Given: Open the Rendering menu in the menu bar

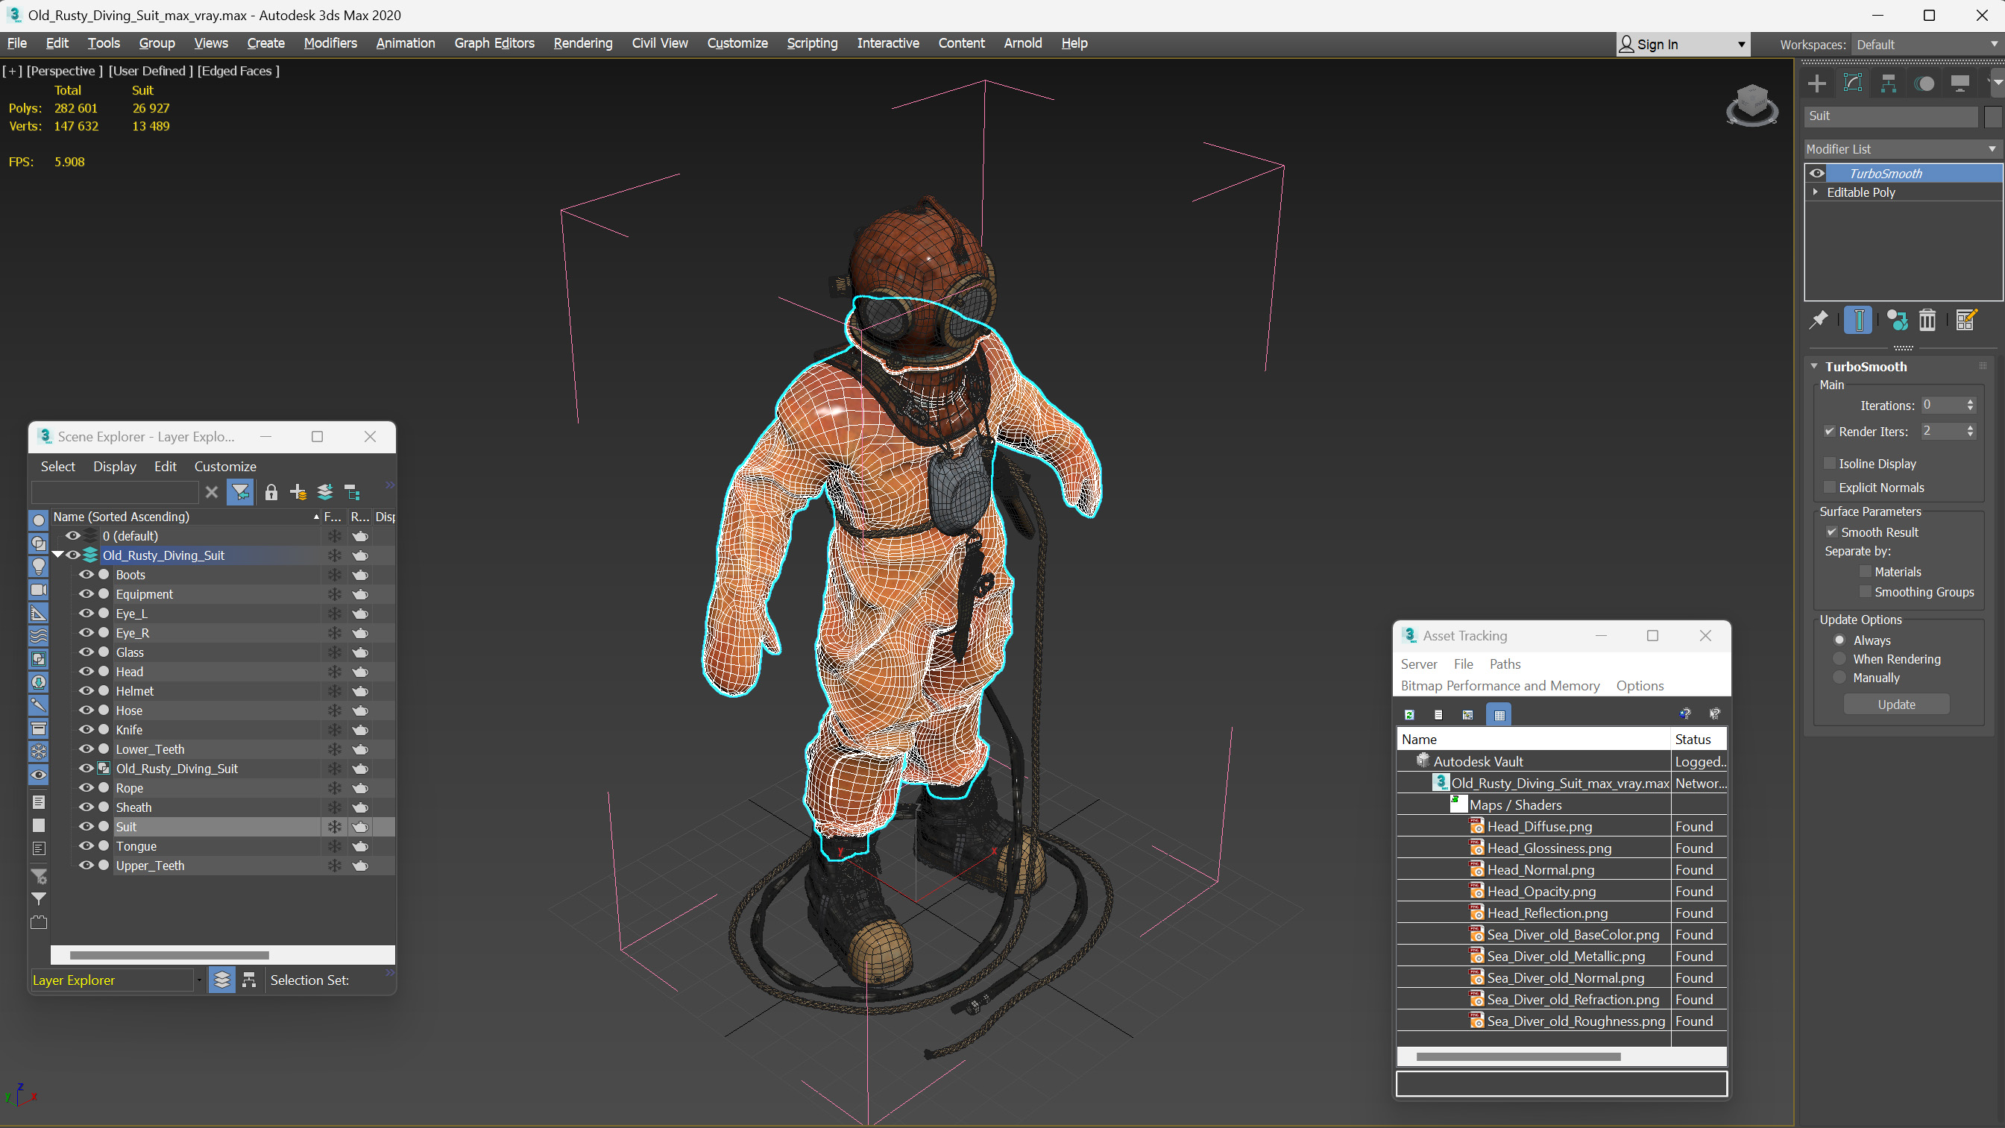Looking at the screenshot, I should (581, 42).
